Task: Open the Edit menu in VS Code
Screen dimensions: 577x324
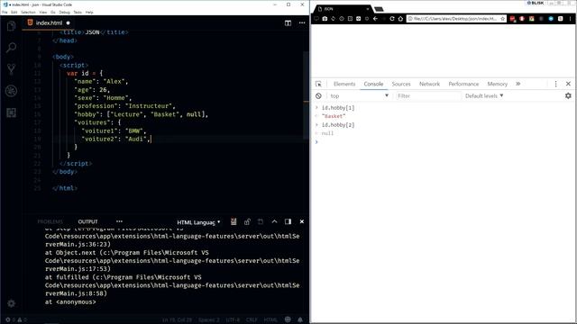Action: (14, 12)
